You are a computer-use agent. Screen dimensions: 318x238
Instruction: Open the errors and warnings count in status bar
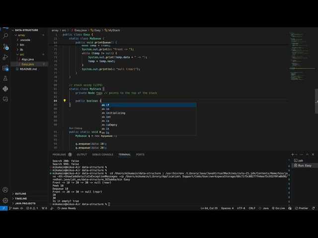[x=32, y=208]
